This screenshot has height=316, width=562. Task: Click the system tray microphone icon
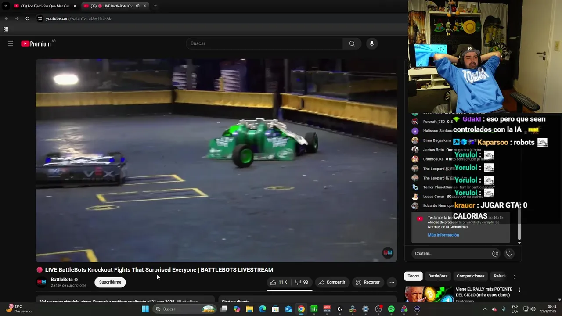pos(504,309)
